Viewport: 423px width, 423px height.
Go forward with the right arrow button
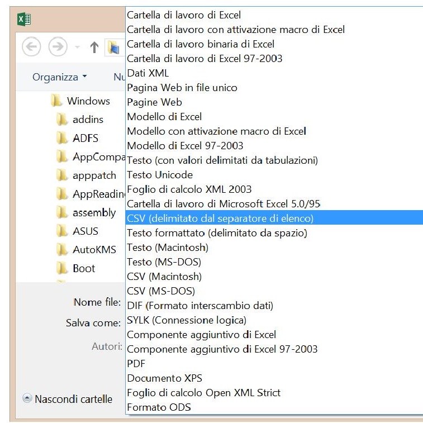(58, 46)
